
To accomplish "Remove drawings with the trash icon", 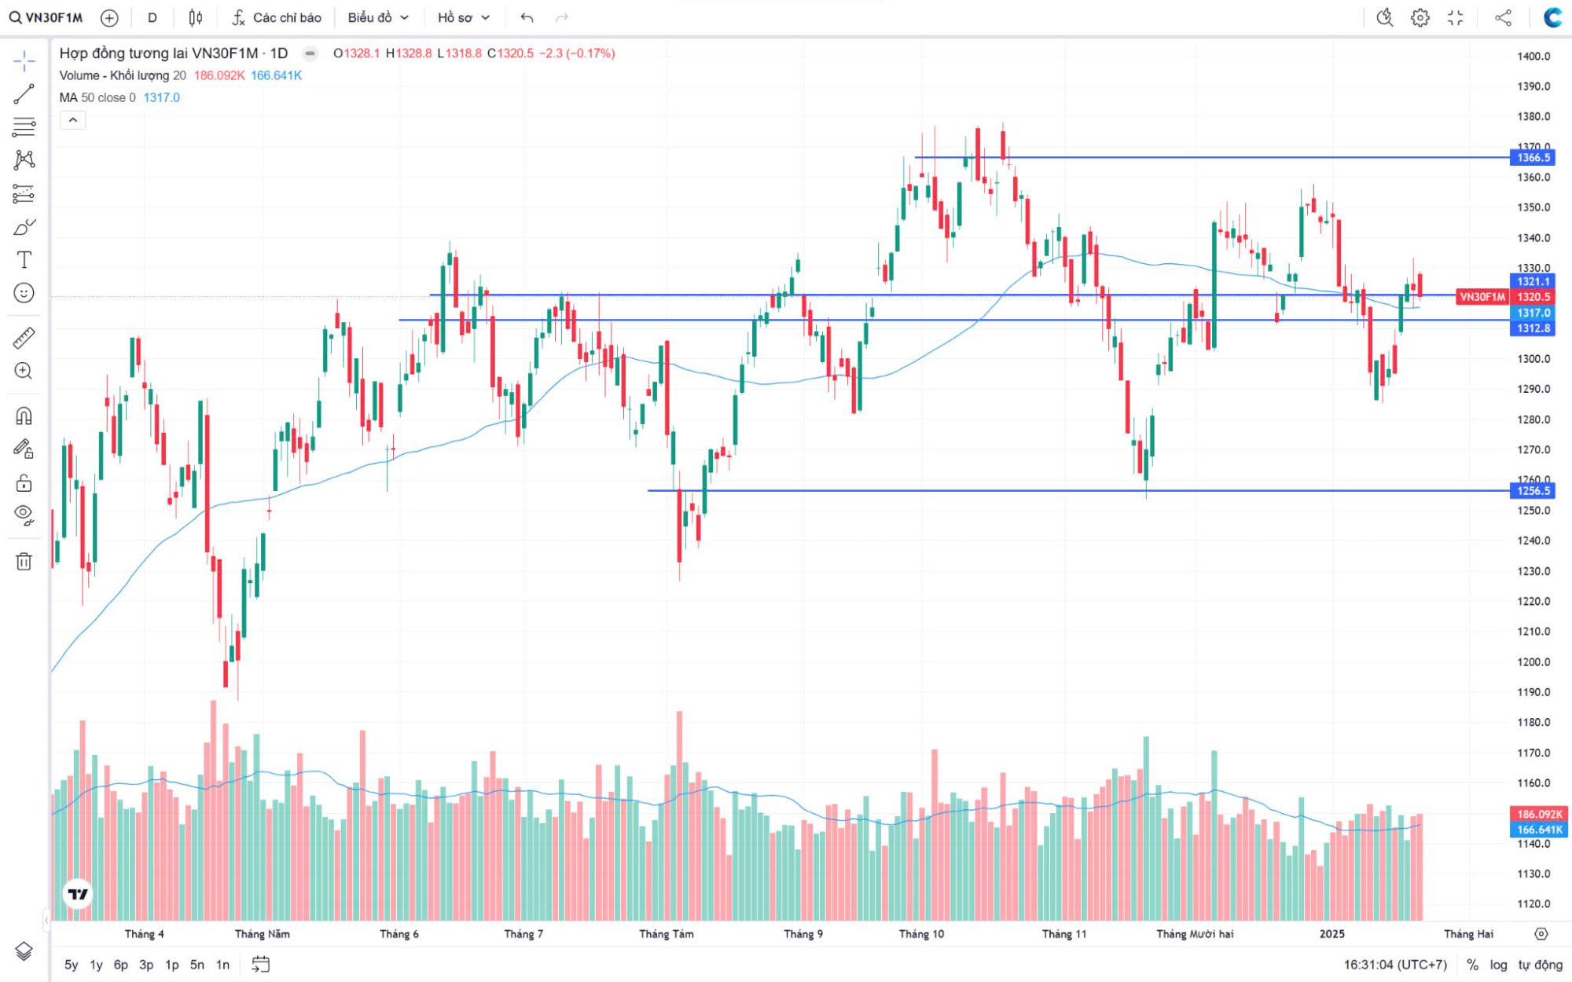I will point(24,561).
